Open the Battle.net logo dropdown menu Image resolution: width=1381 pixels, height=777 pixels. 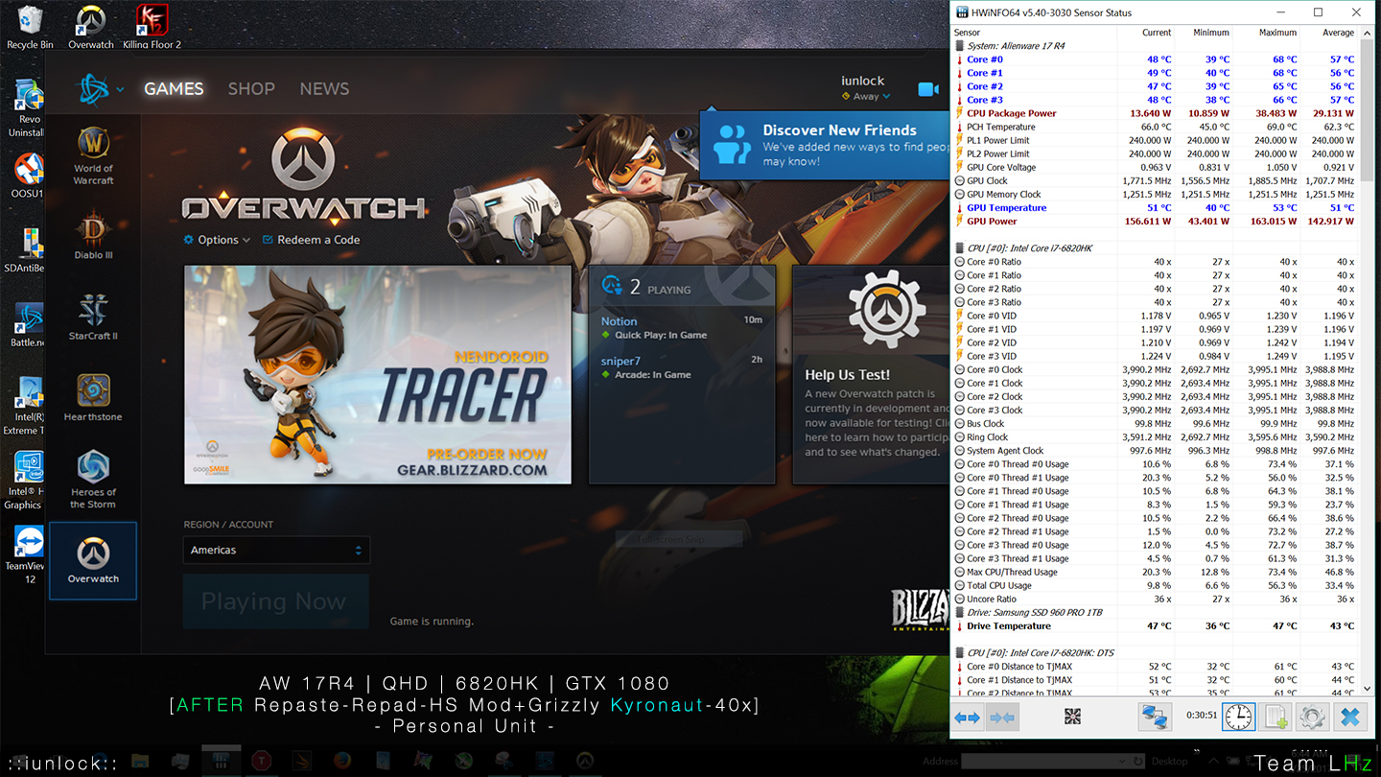tap(101, 89)
